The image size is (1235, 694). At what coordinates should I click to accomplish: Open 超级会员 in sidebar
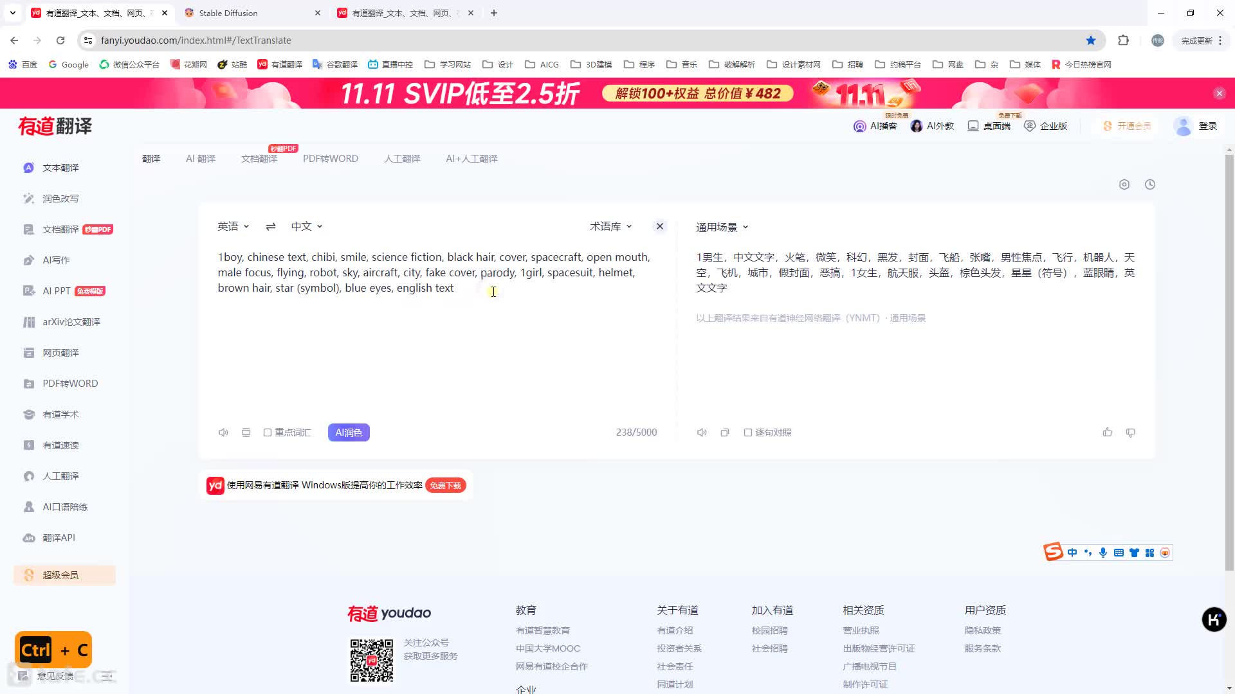coord(64,575)
